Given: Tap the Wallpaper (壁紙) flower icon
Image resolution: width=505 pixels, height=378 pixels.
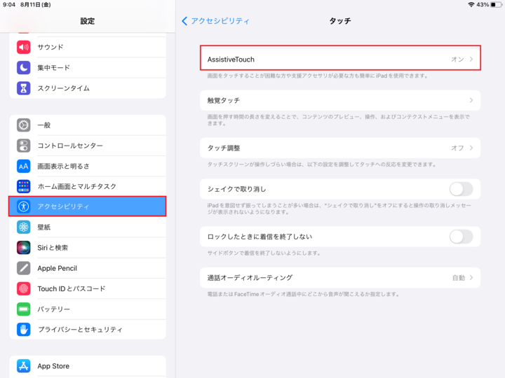Looking at the screenshot, I should 24,227.
